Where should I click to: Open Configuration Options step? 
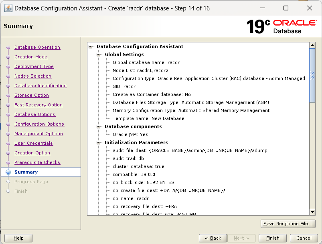tap(39, 124)
